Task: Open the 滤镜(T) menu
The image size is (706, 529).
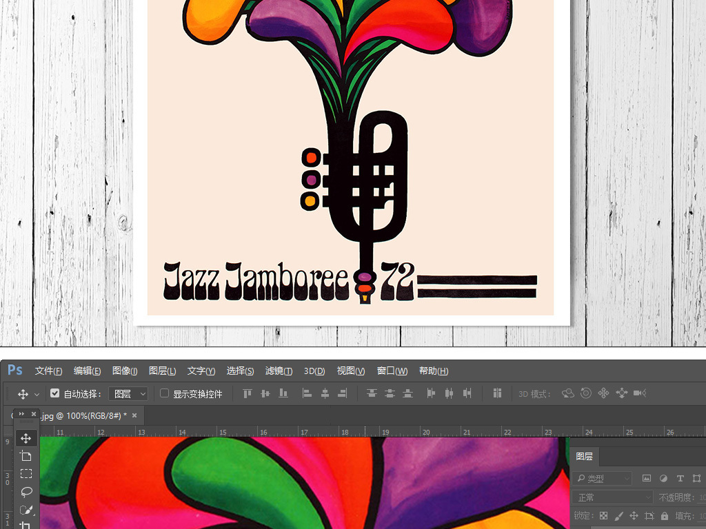Action: 279,371
